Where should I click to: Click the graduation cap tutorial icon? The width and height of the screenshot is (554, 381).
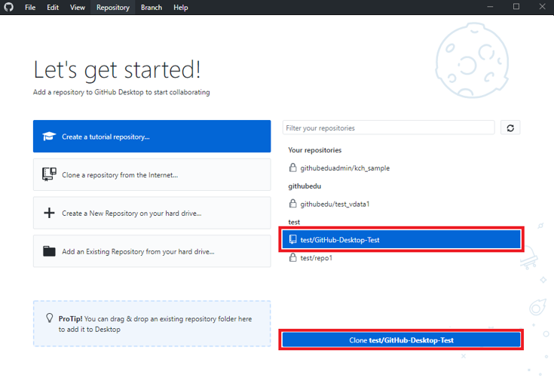point(49,137)
